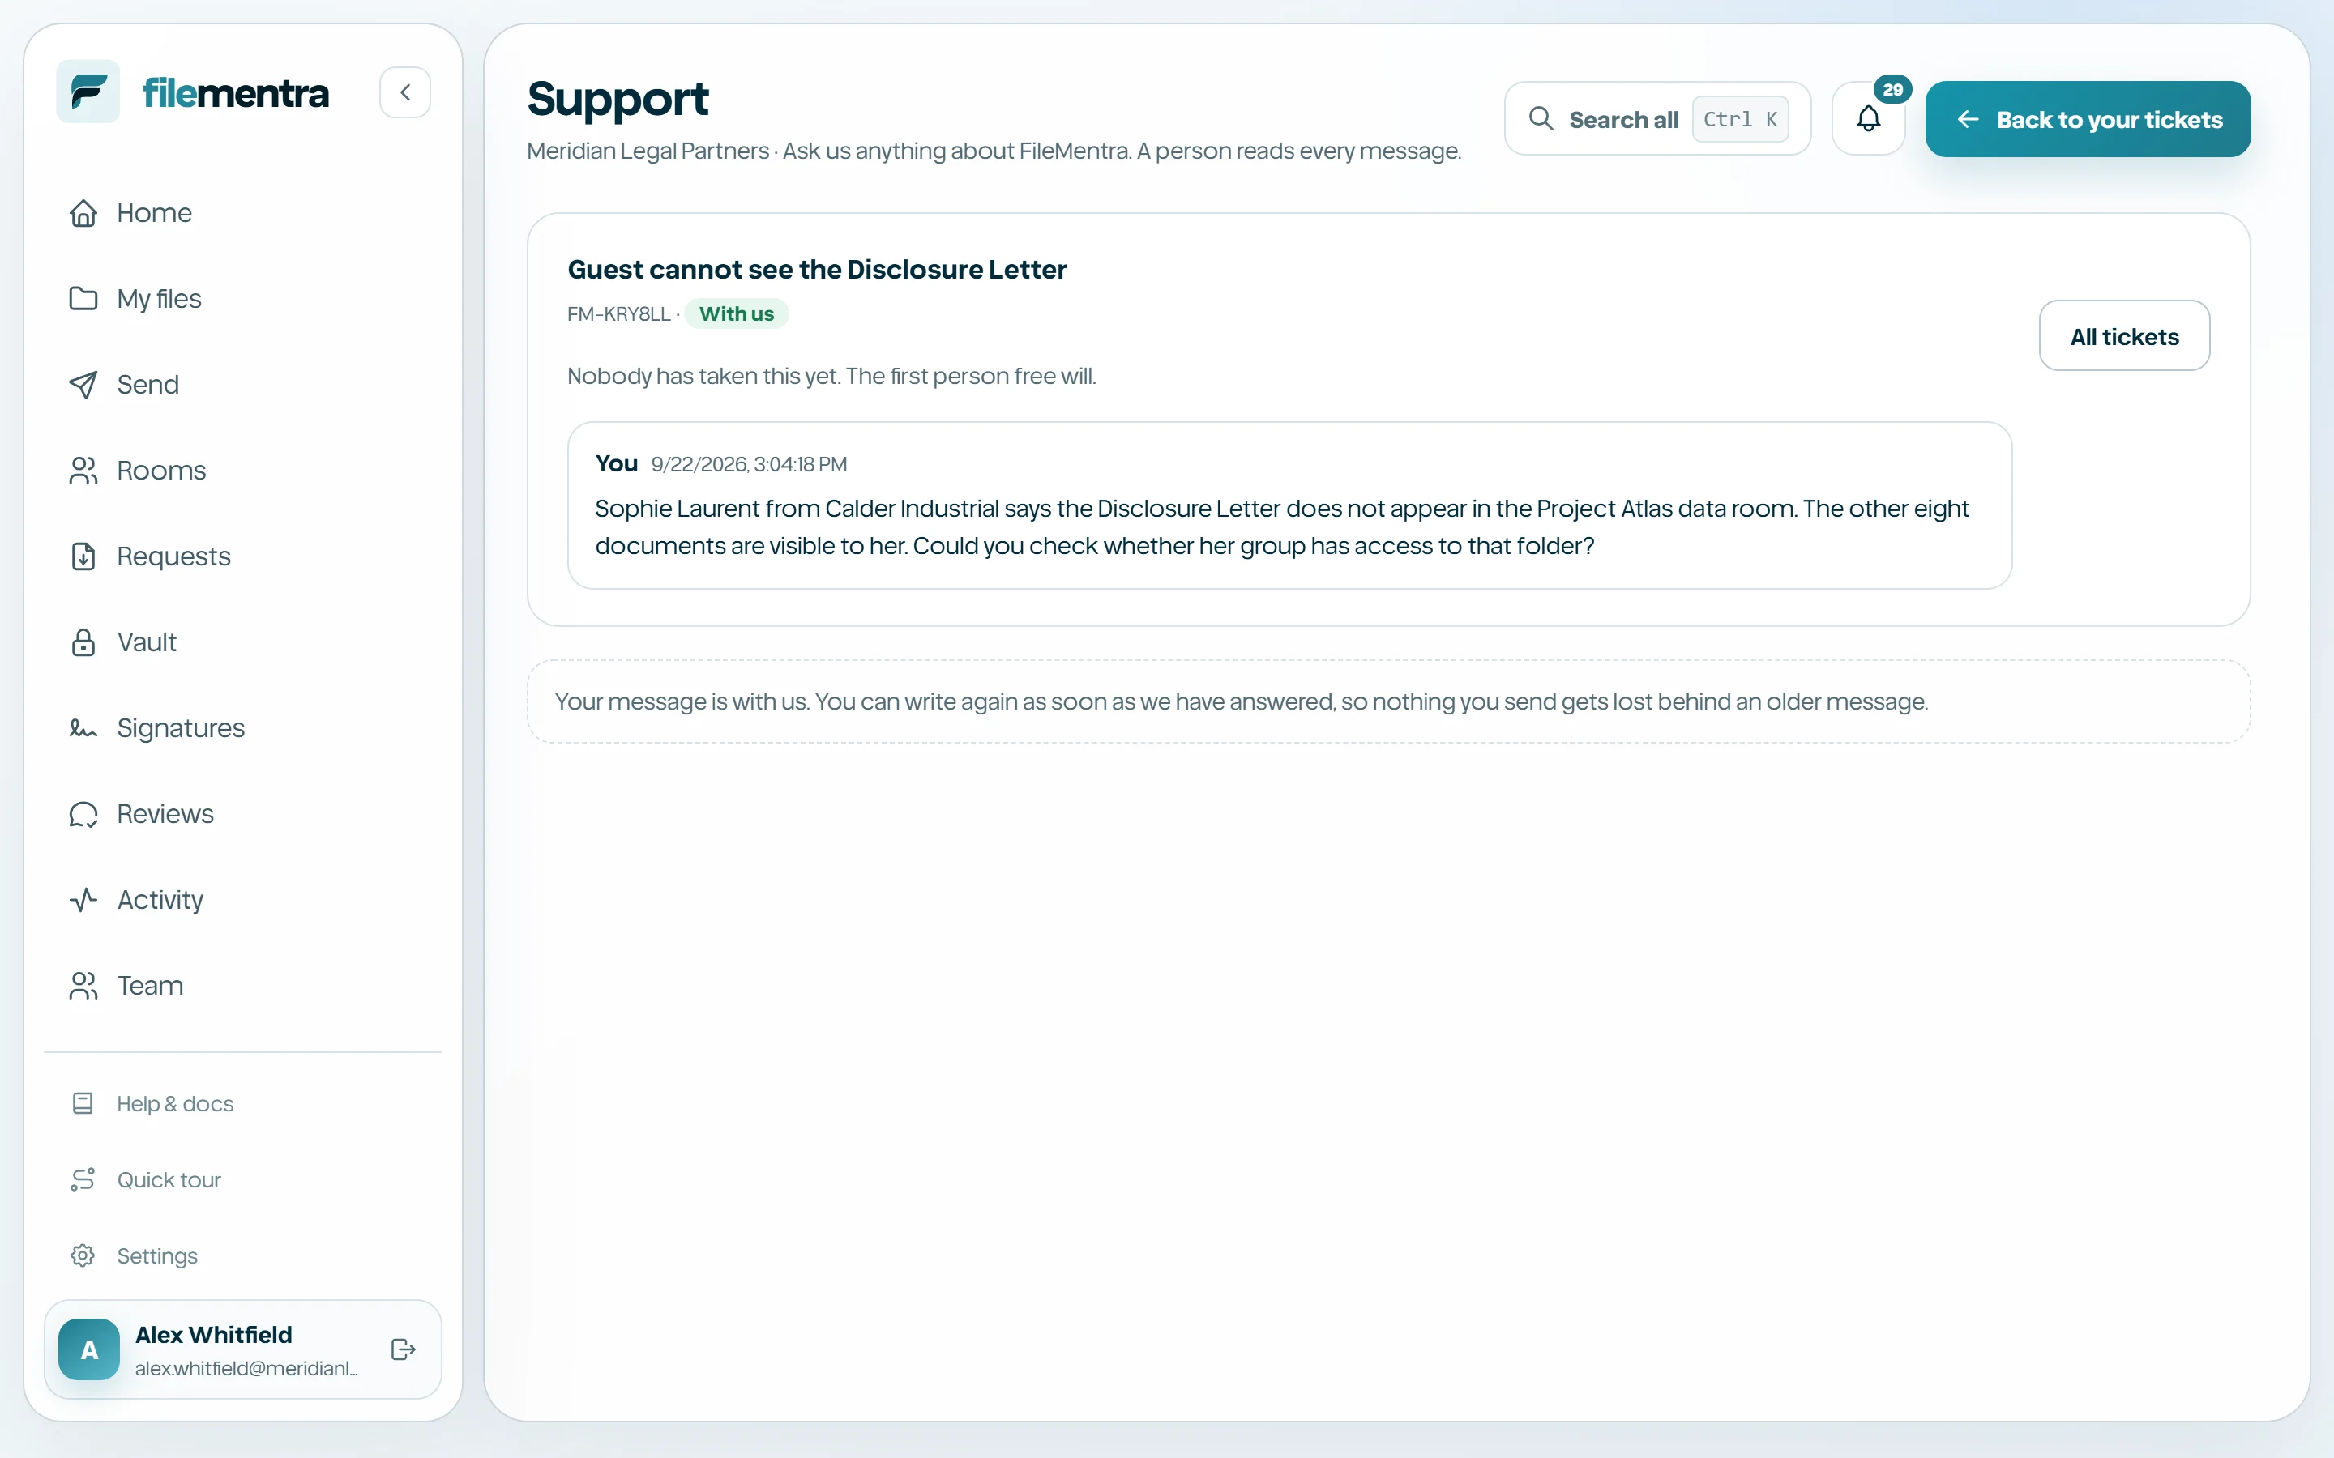Click the FileMentra logo icon
The image size is (2334, 1458).
click(88, 92)
